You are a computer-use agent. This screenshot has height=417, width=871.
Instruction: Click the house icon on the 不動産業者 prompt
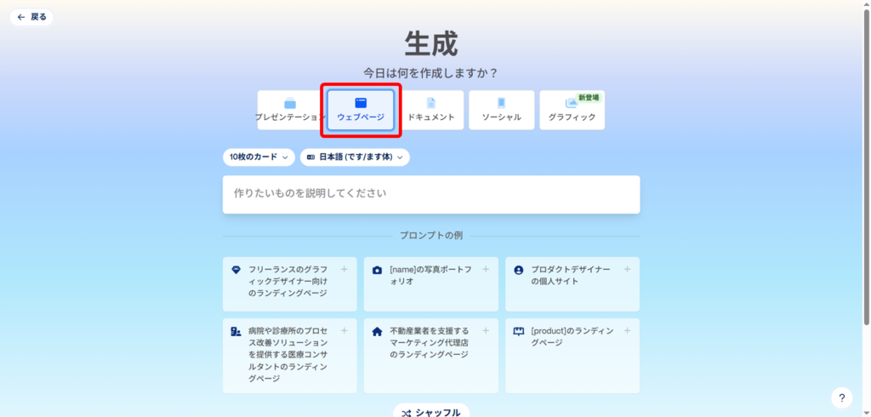pos(377,331)
